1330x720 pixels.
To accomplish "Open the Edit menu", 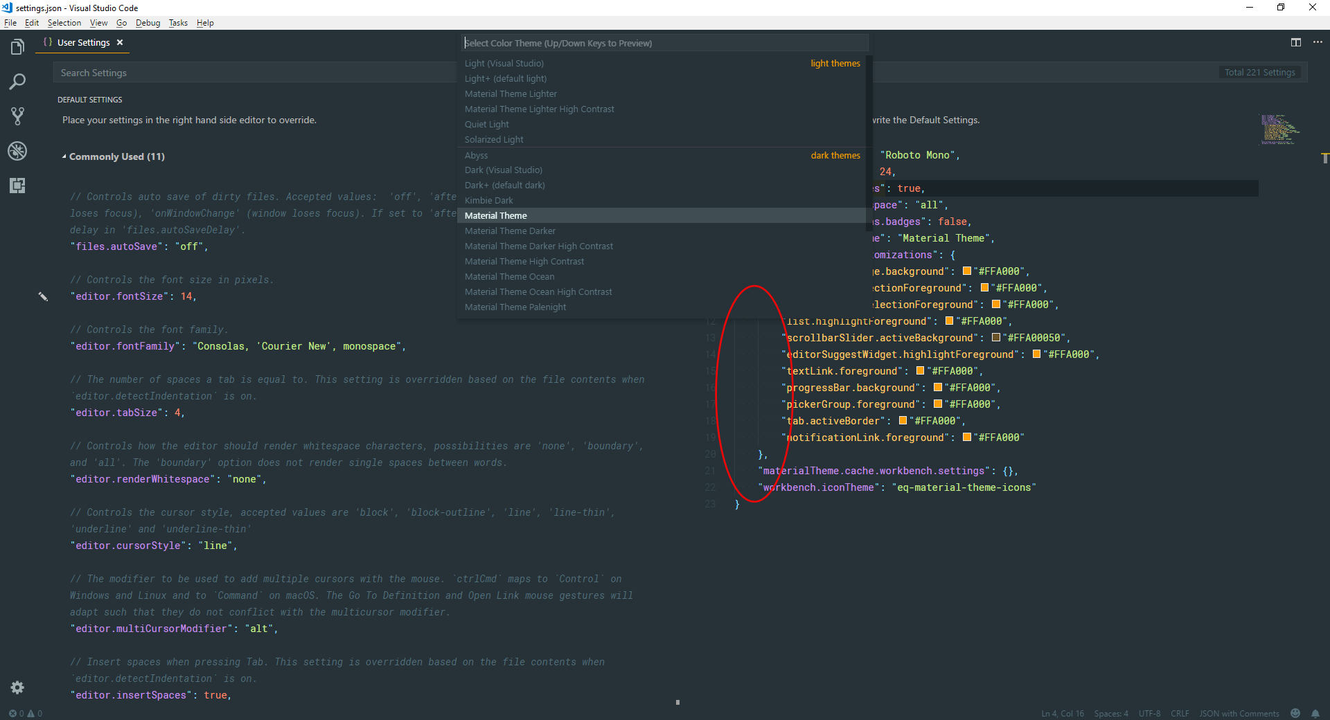I will pos(32,23).
